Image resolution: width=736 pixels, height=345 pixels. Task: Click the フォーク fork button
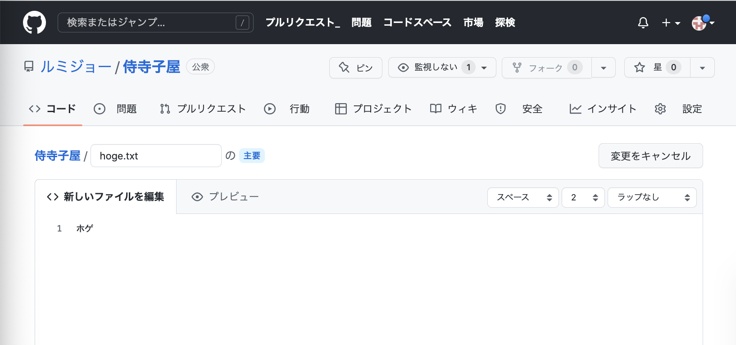point(547,68)
